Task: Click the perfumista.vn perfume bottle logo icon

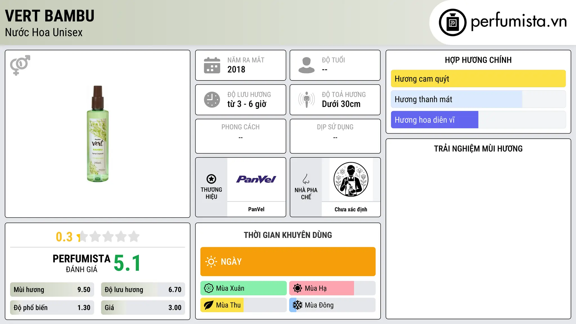Action: pyautogui.click(x=453, y=22)
